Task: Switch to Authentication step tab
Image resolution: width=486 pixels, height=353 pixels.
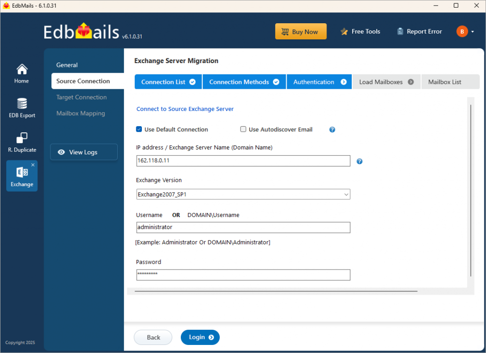Action: click(319, 82)
